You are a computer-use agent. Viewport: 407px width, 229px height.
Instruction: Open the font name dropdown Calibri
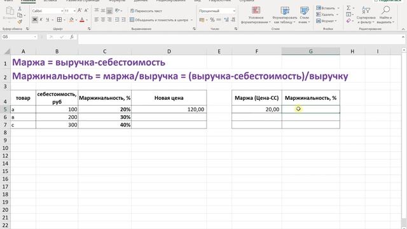[x=62, y=11]
